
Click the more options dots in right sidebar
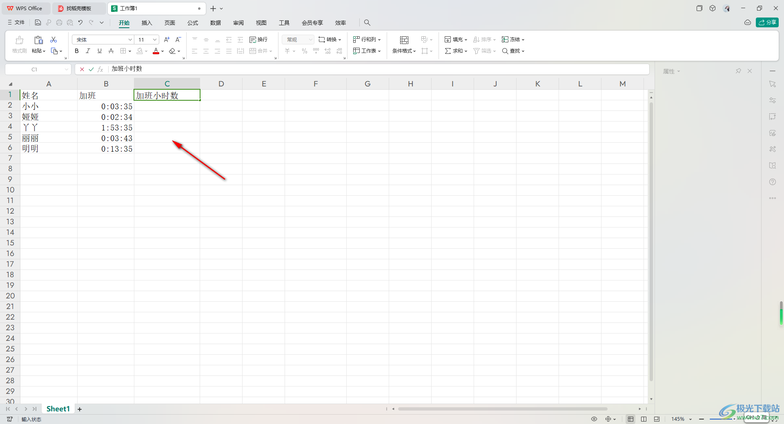[x=773, y=198]
